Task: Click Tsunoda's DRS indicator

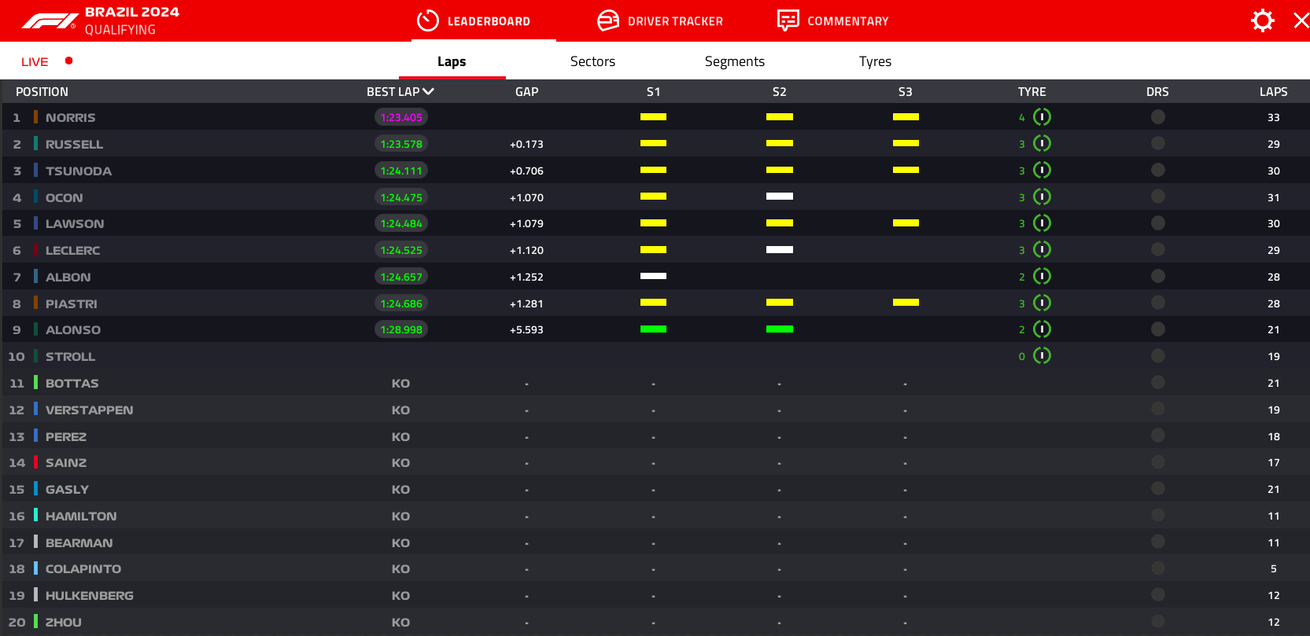Action: pos(1157,171)
